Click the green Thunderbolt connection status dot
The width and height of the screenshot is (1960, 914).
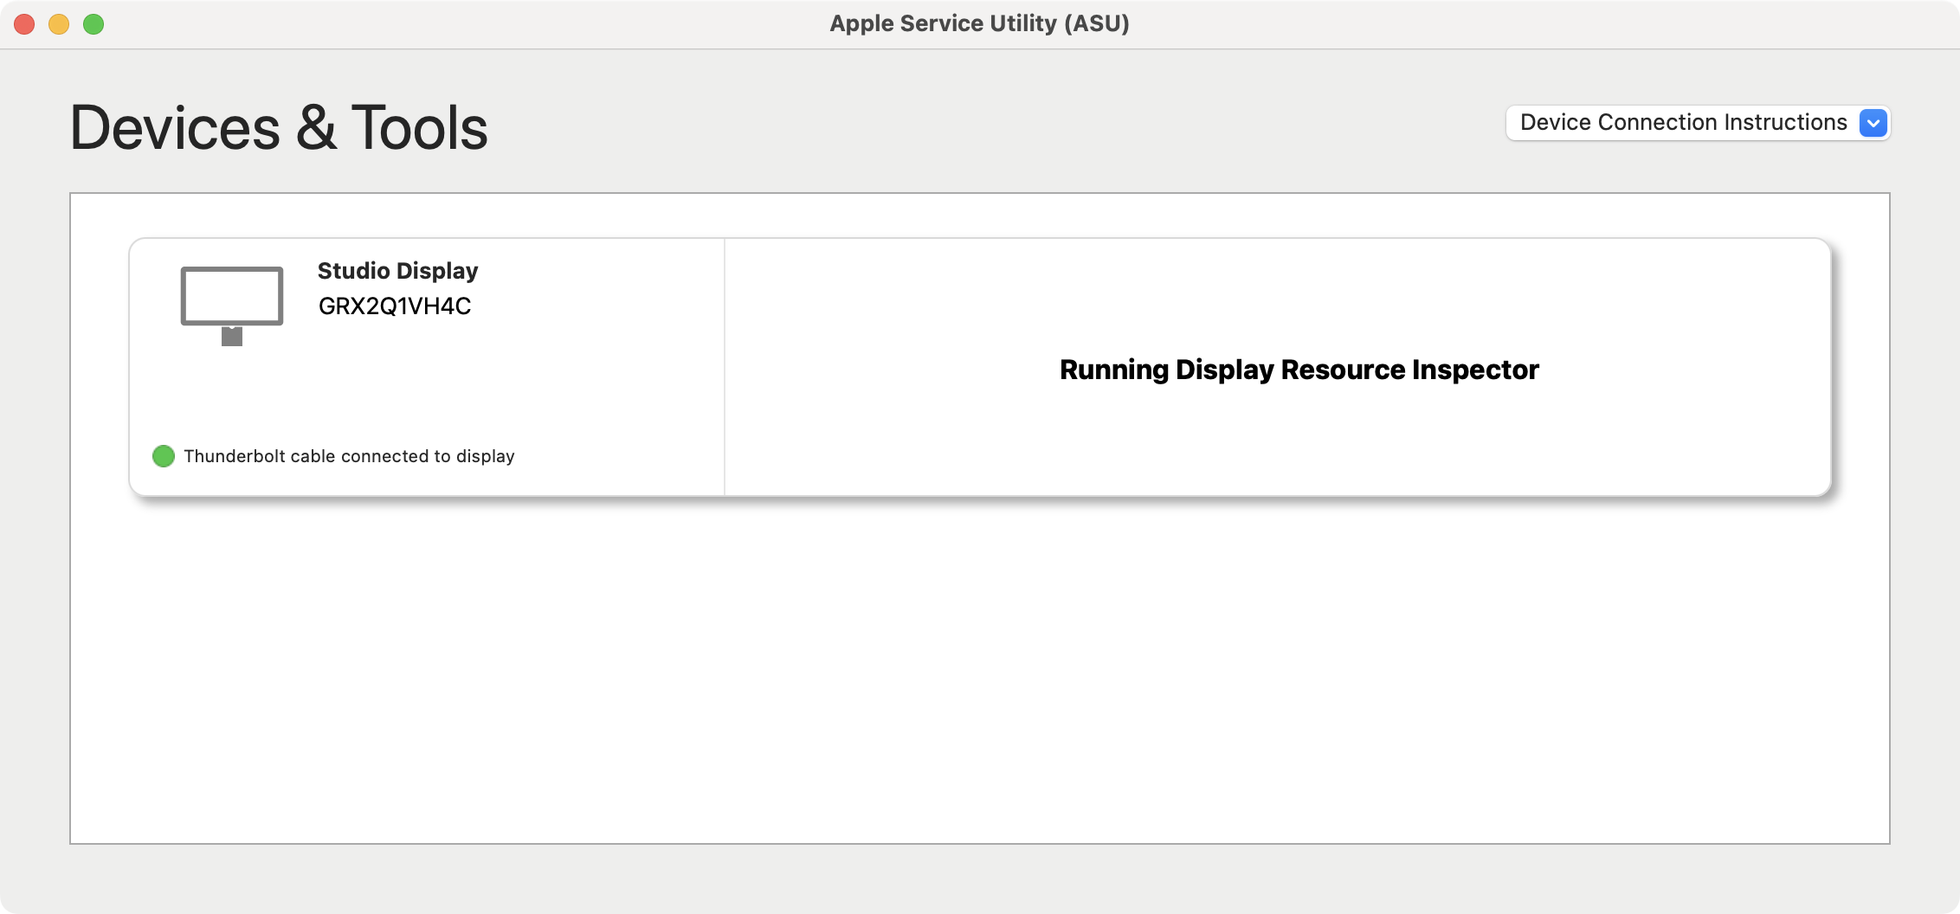(x=164, y=456)
